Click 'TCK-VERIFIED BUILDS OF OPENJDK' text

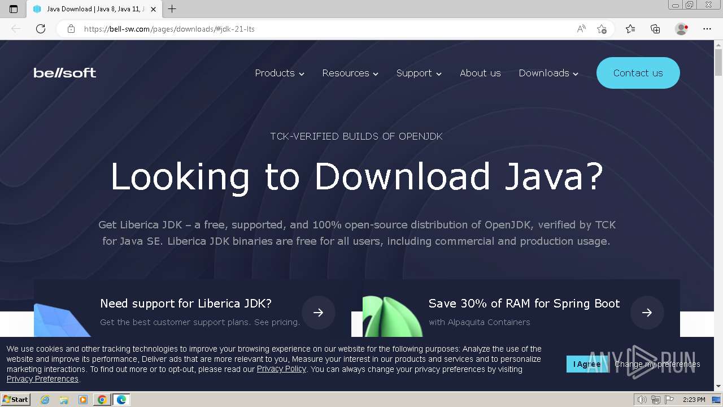pos(356,136)
